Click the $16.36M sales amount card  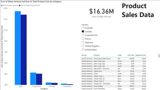[x=101, y=11]
